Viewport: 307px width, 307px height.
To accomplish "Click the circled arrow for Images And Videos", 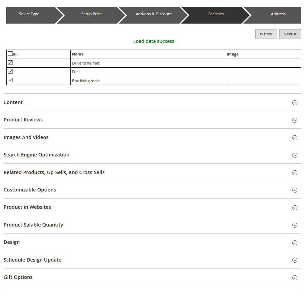I will 295,138.
